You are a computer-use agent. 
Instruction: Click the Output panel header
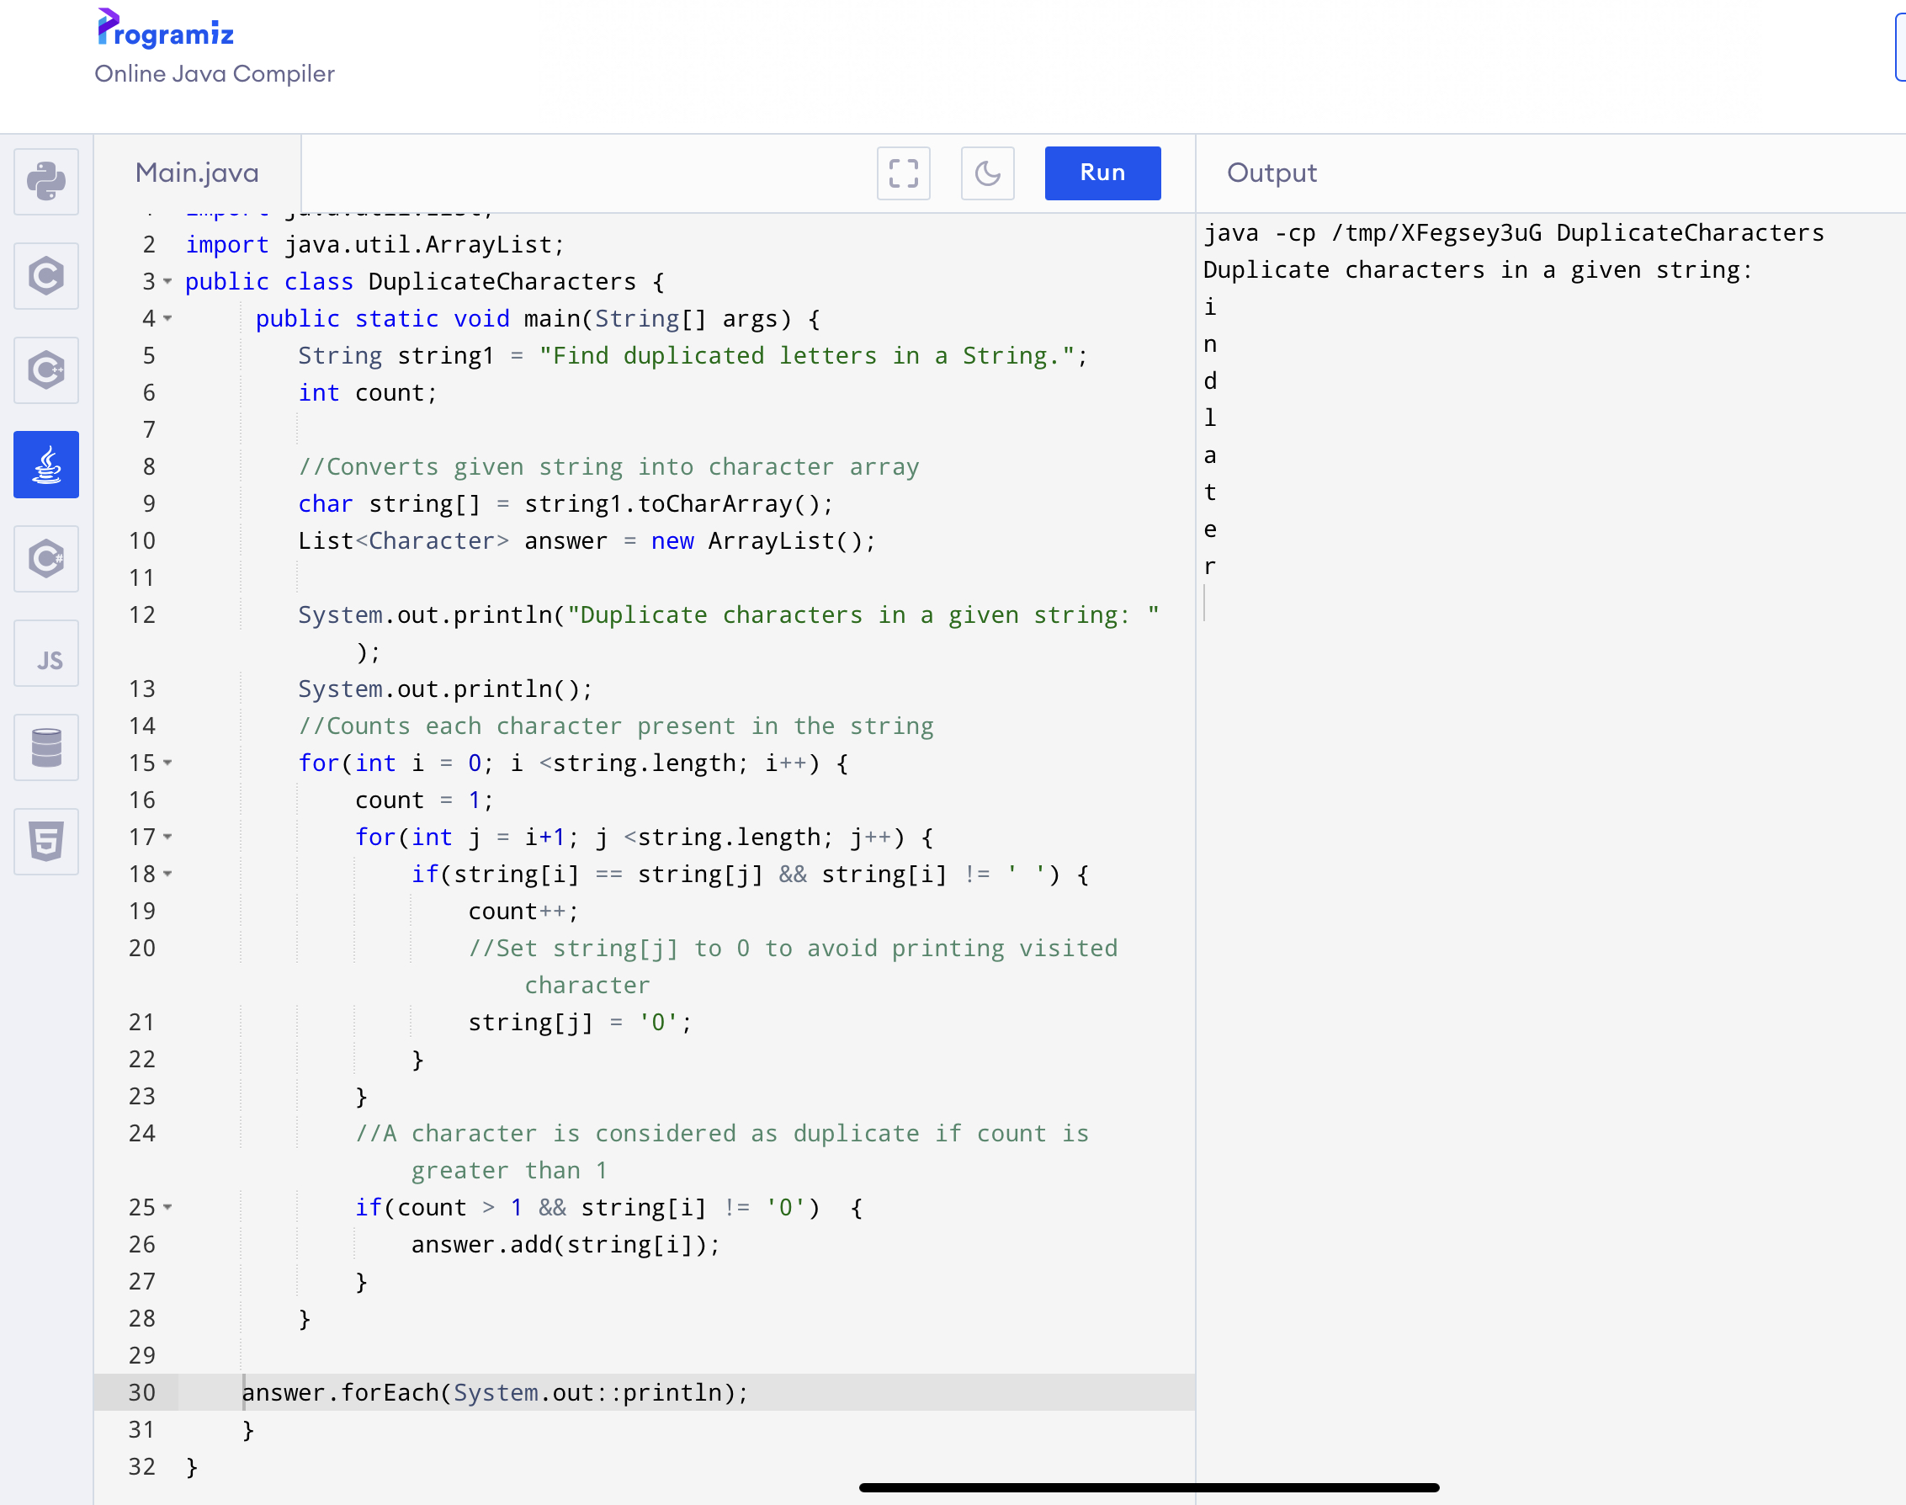tap(1271, 173)
